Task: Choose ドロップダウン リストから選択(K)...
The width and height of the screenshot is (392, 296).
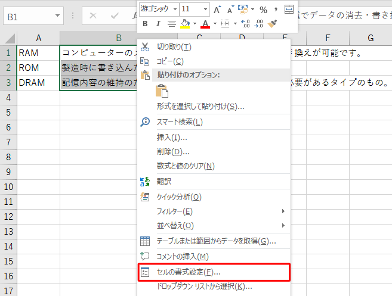Action: click(x=214, y=286)
